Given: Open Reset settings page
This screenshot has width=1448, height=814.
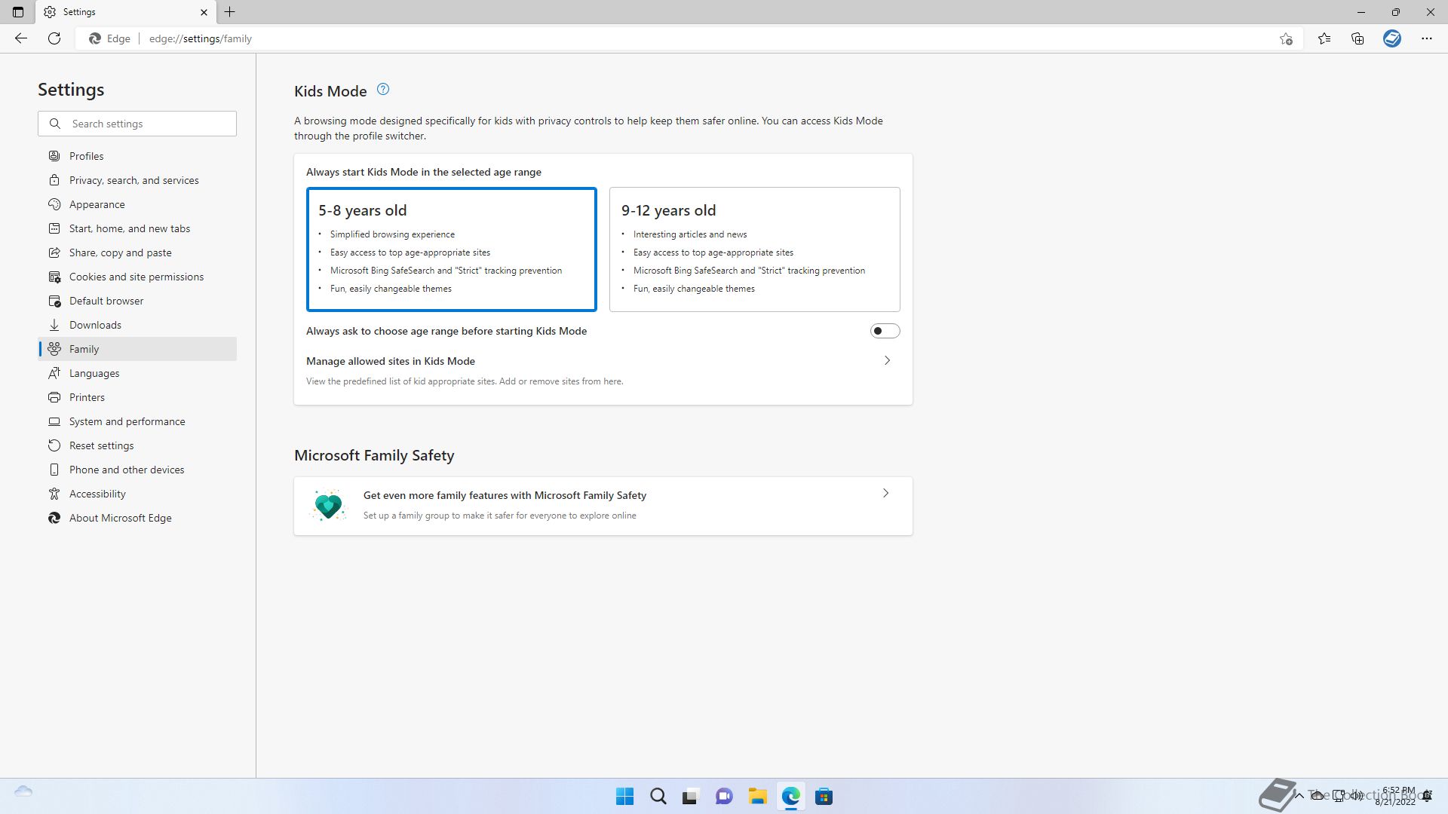Looking at the screenshot, I should (137, 445).
